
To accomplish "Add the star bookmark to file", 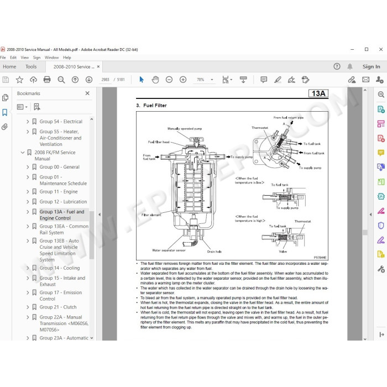I will coord(19,80).
